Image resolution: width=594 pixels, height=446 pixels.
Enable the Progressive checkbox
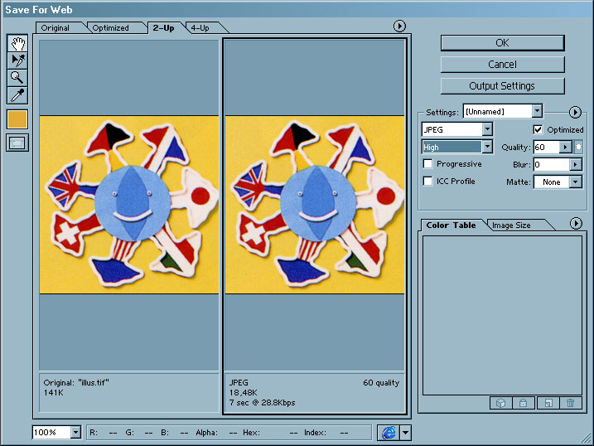(427, 163)
